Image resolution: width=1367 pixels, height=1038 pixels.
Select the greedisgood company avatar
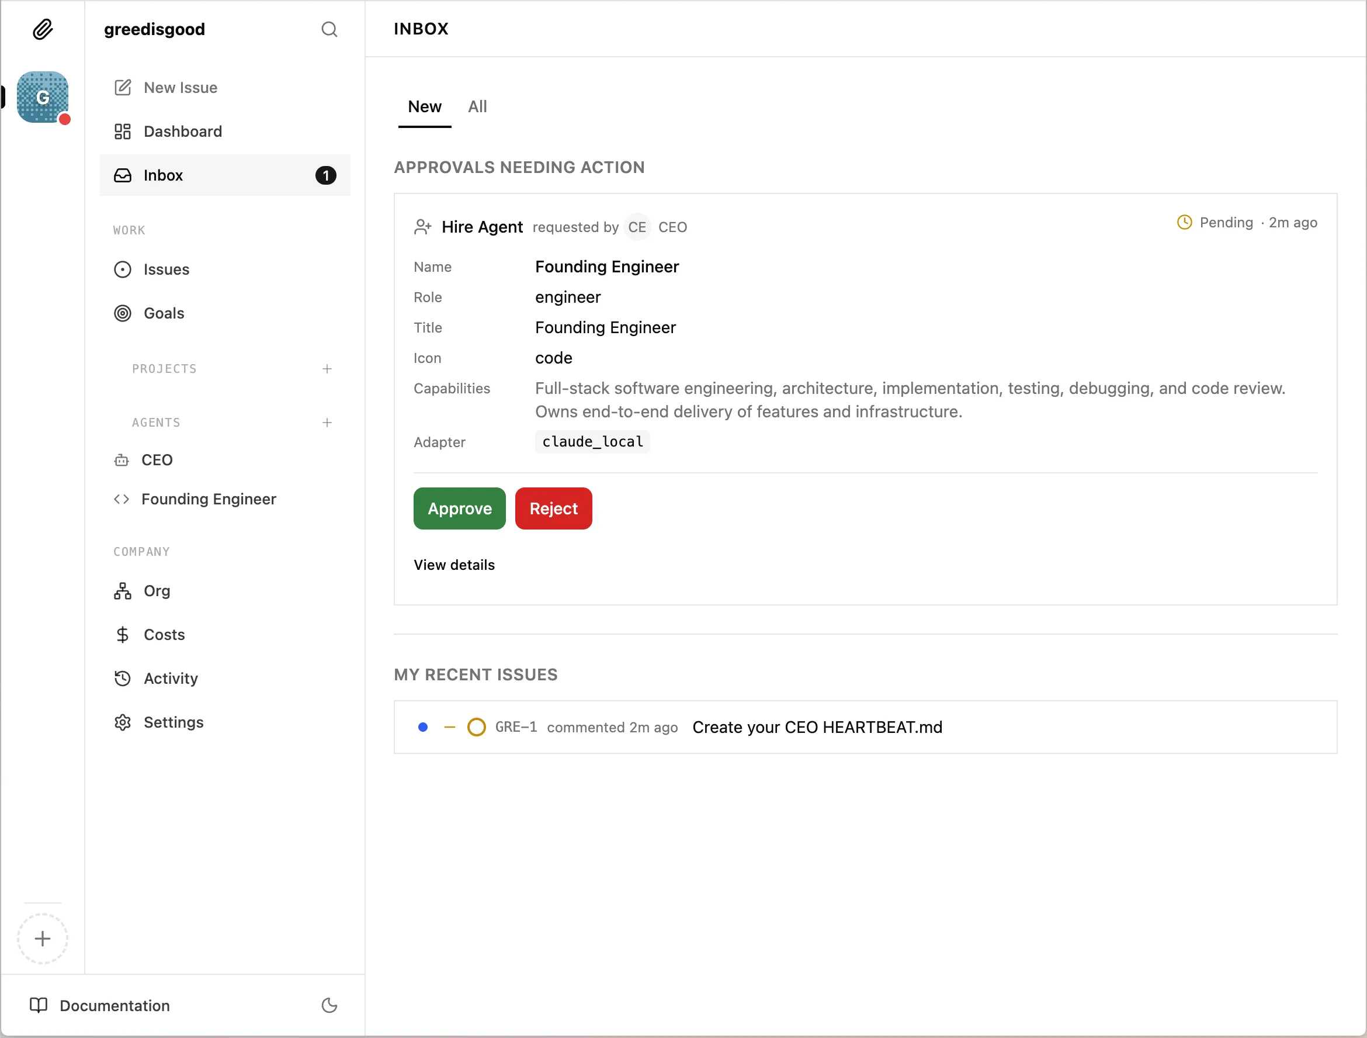click(42, 97)
